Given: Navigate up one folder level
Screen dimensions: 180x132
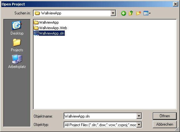Looking at the screenshot, I should pyautogui.click(x=131, y=13).
